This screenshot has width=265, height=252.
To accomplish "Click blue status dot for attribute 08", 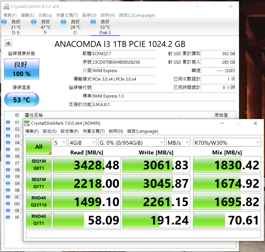I will pyautogui.click(x=8, y=170).
